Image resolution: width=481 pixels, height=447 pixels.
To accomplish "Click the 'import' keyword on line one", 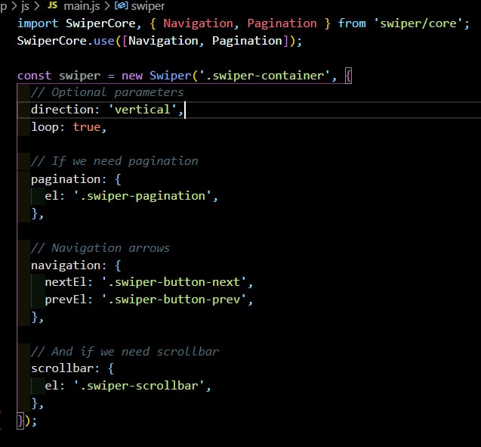I will click(x=38, y=23).
